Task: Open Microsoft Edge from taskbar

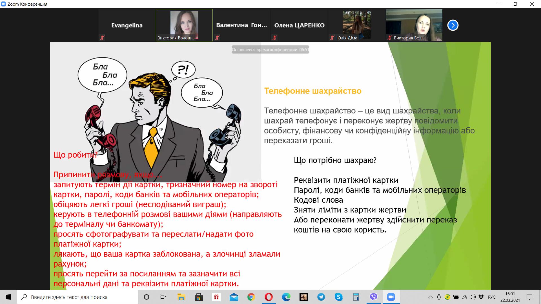Action: pos(286,297)
